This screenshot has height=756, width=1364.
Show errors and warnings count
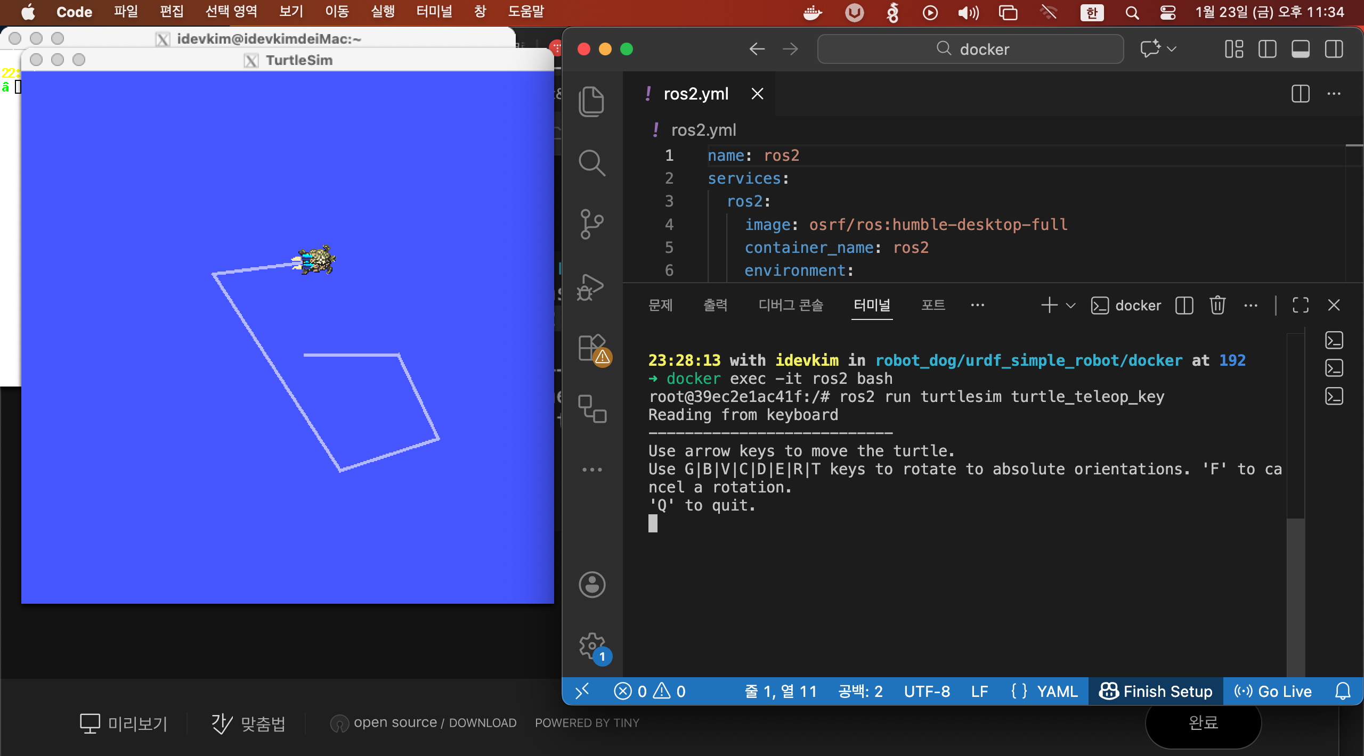point(649,691)
